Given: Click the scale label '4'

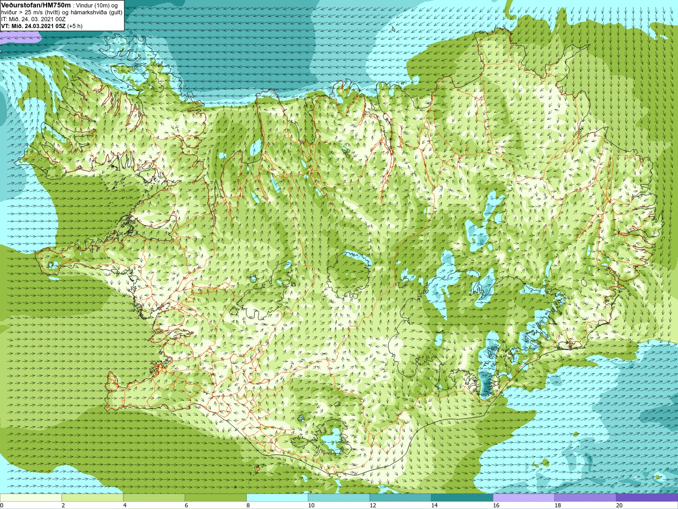Looking at the screenshot, I should (x=124, y=505).
